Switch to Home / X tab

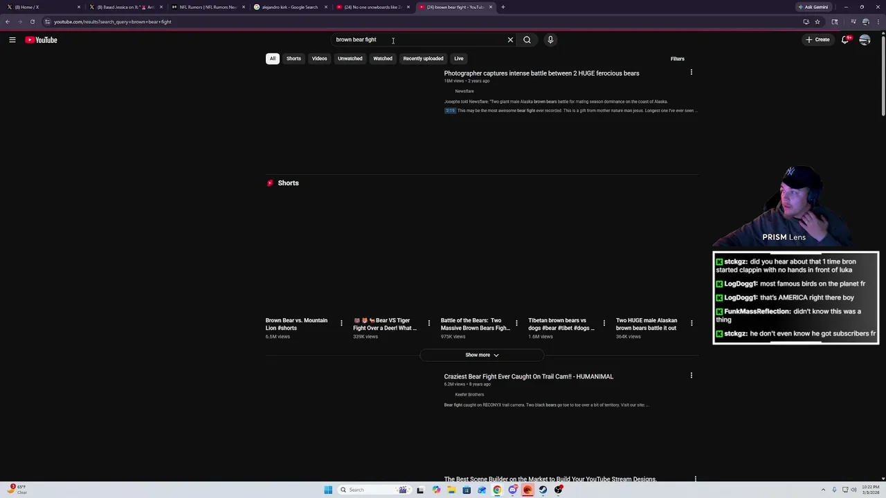(43, 7)
